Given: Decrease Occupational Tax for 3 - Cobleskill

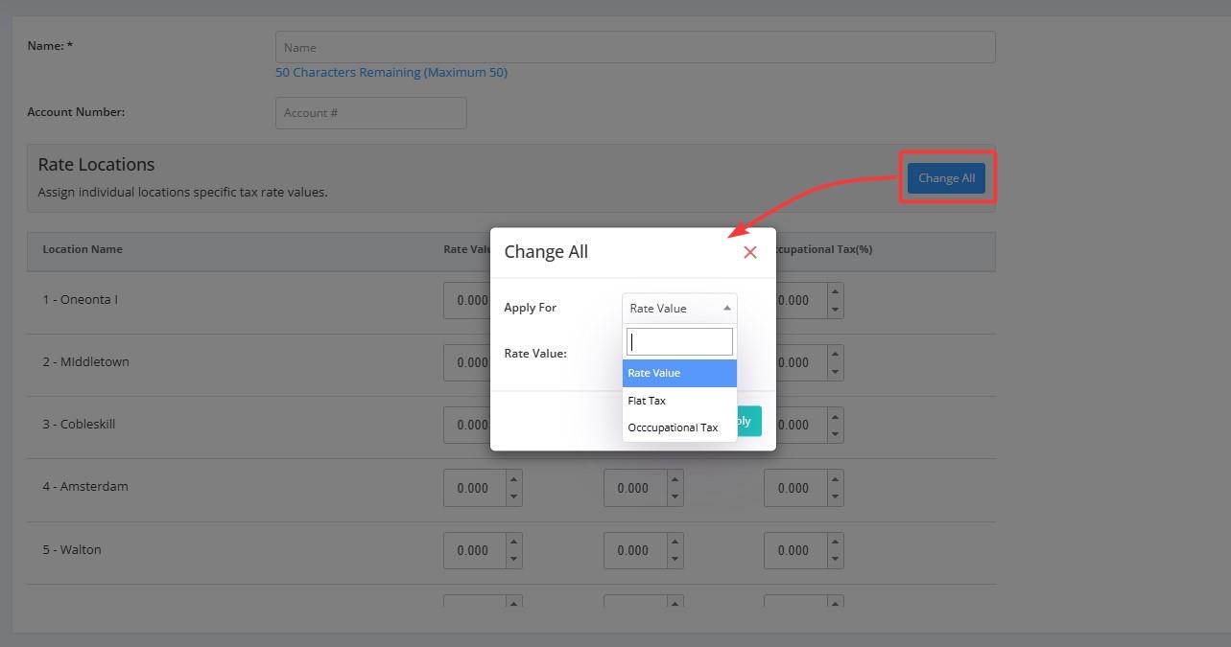Looking at the screenshot, I should point(835,434).
